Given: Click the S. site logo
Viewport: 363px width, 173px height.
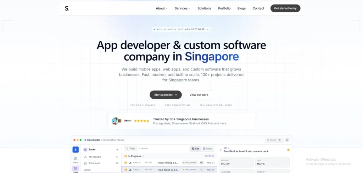Looking at the screenshot, I should tap(67, 8).
